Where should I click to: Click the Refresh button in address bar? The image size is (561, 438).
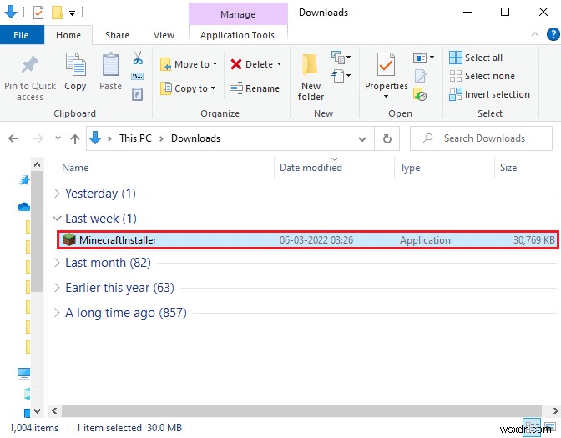coord(387,138)
